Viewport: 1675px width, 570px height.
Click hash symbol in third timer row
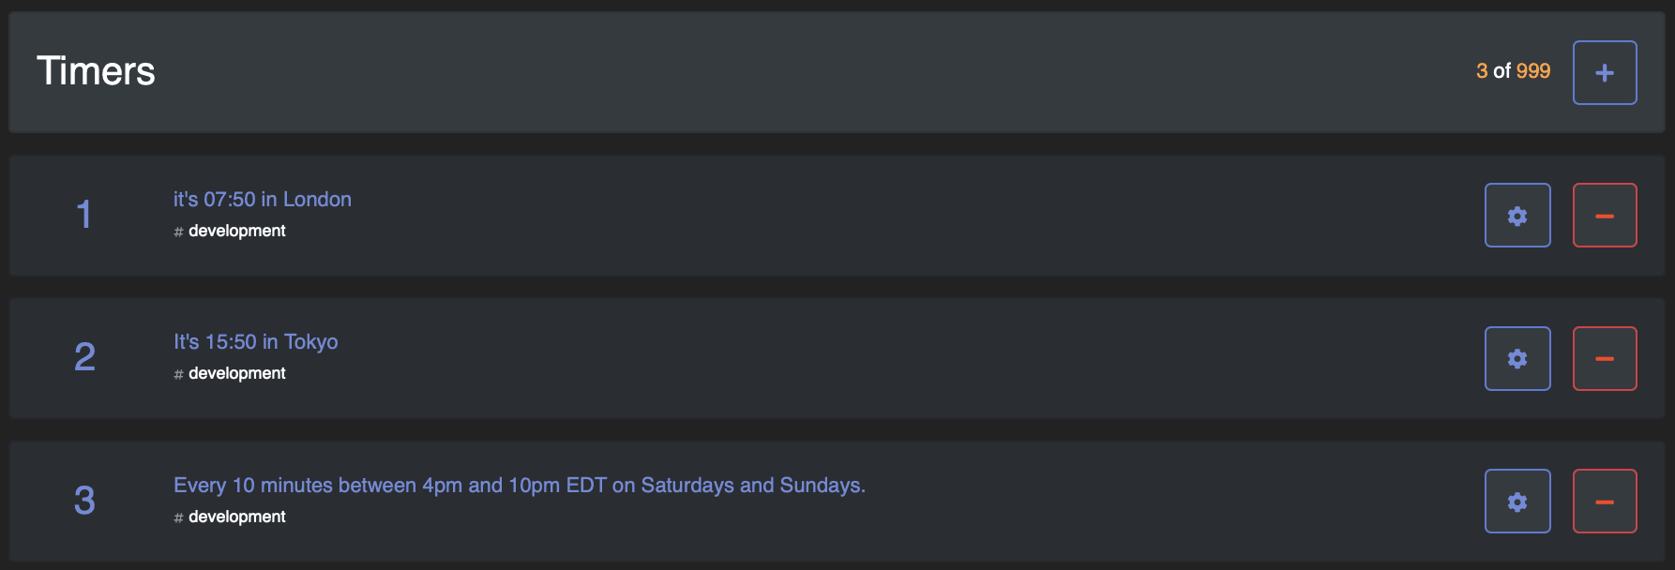click(178, 517)
